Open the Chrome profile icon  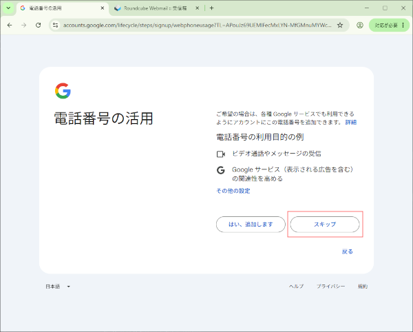360,25
